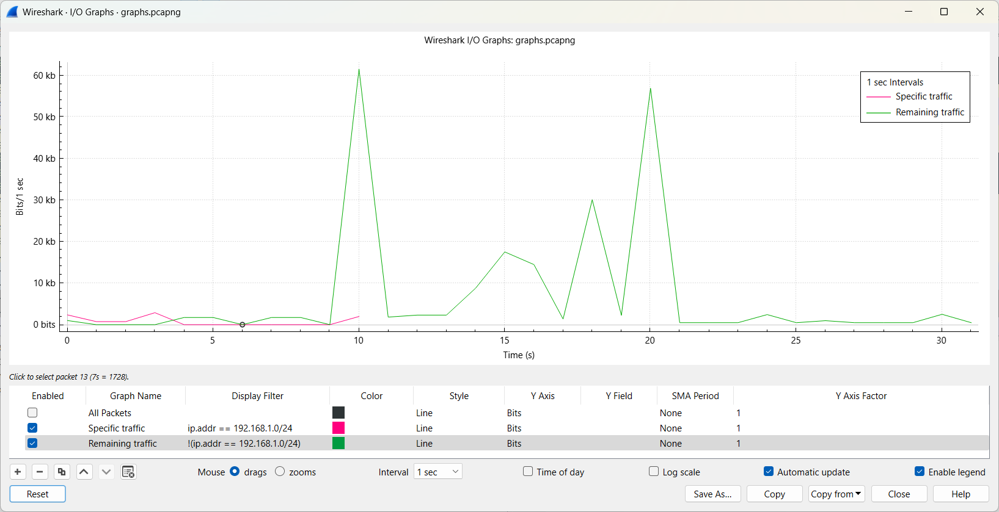
Task: Open Help for I/O Graphs
Action: (961, 494)
